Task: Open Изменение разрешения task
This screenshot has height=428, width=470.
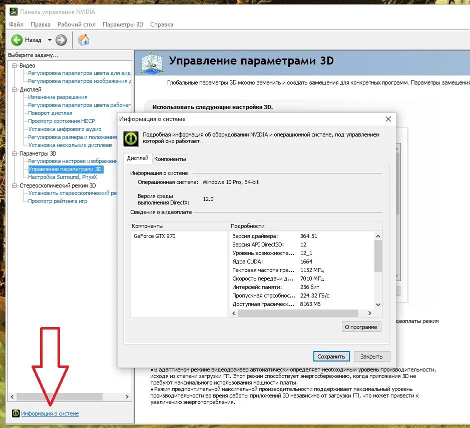Action: tap(58, 97)
